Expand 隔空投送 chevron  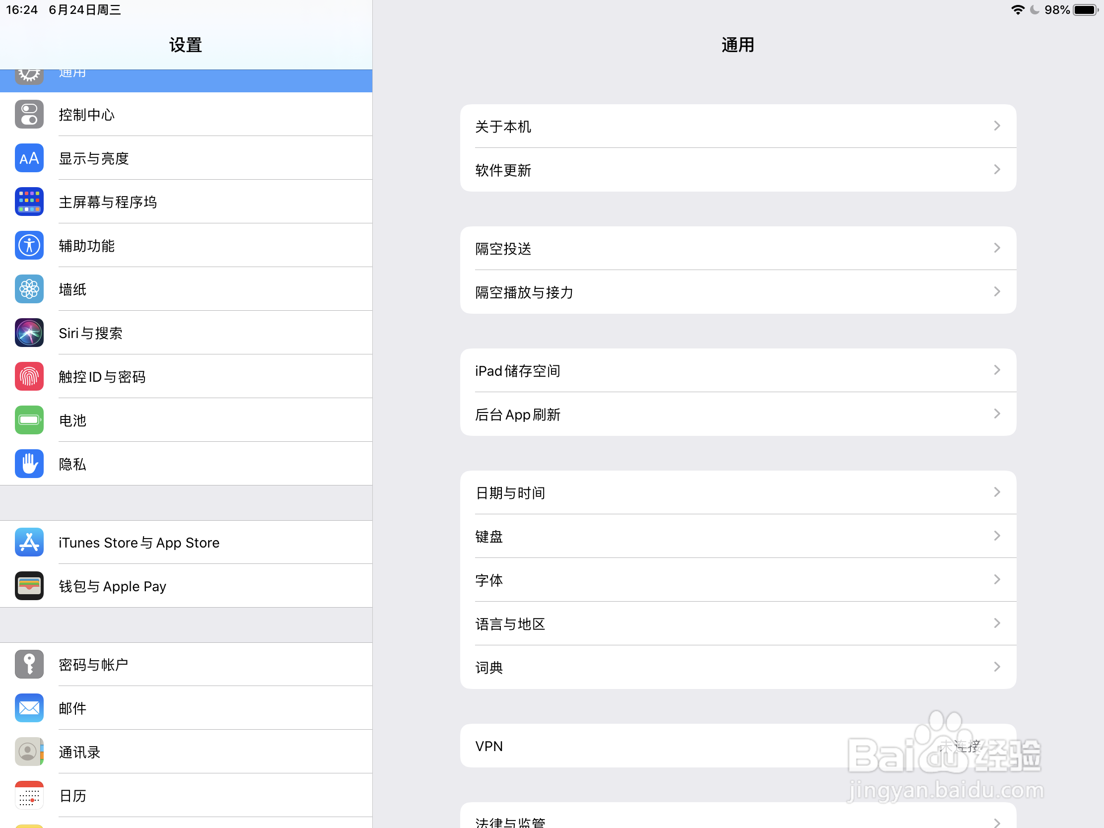click(997, 248)
